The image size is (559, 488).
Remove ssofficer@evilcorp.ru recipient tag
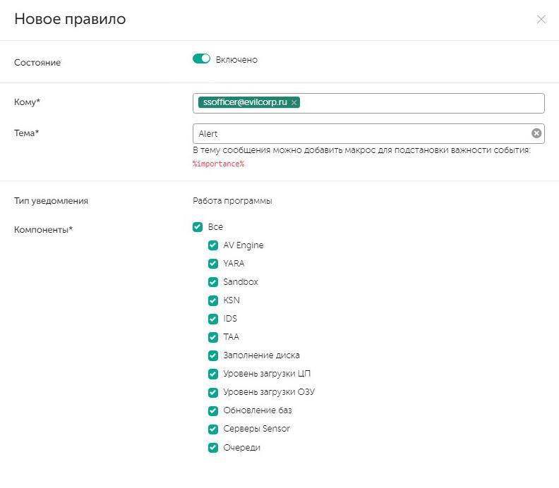point(294,102)
